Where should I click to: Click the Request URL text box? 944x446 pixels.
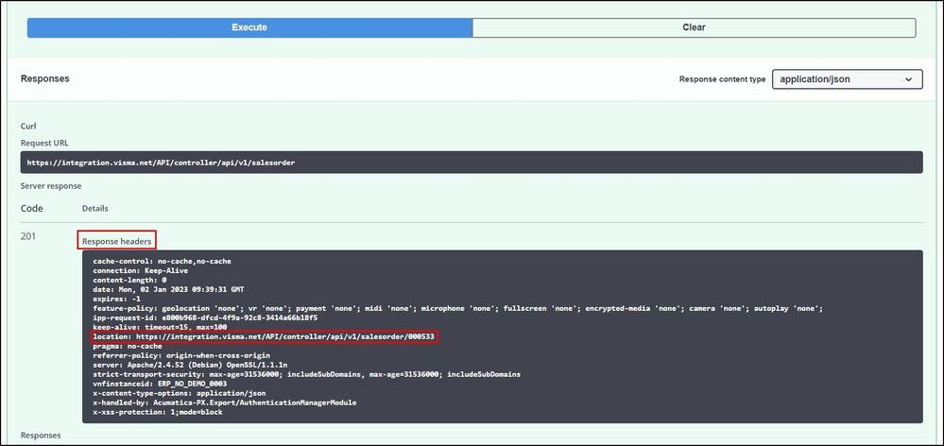pyautogui.click(x=472, y=162)
